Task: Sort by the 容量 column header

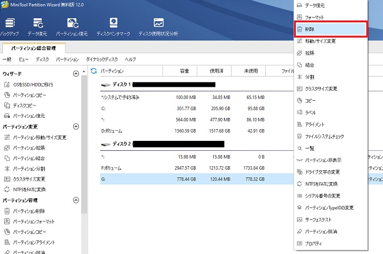Action: pyautogui.click(x=180, y=71)
